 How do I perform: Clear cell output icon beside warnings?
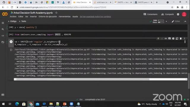click(11, 50)
